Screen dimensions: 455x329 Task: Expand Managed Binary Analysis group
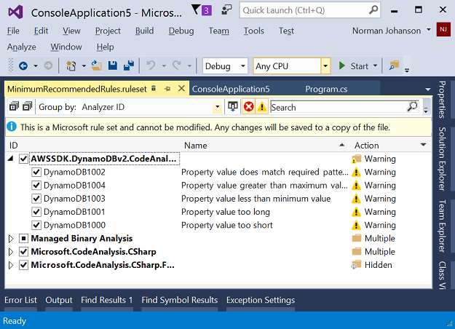[11, 239]
